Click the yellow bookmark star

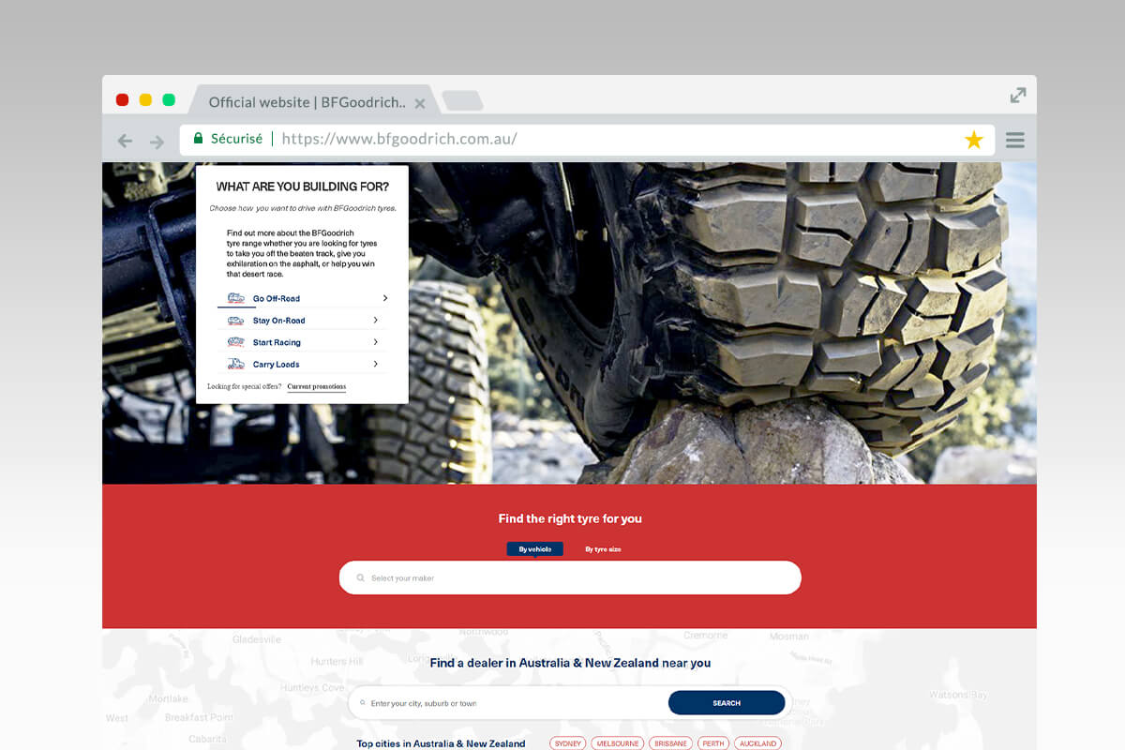click(x=974, y=140)
